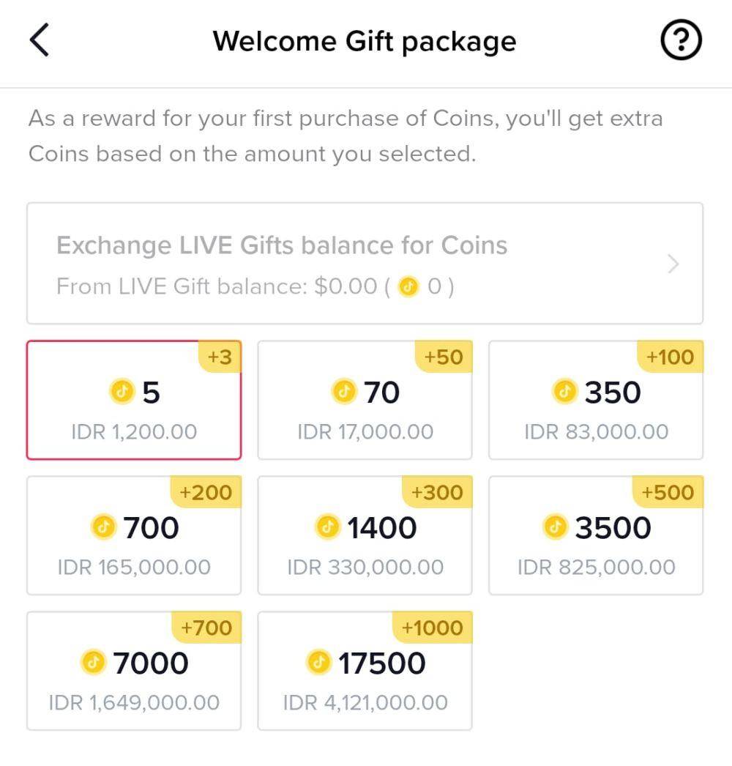Go back using the left arrow icon
732x766 pixels.
point(39,40)
